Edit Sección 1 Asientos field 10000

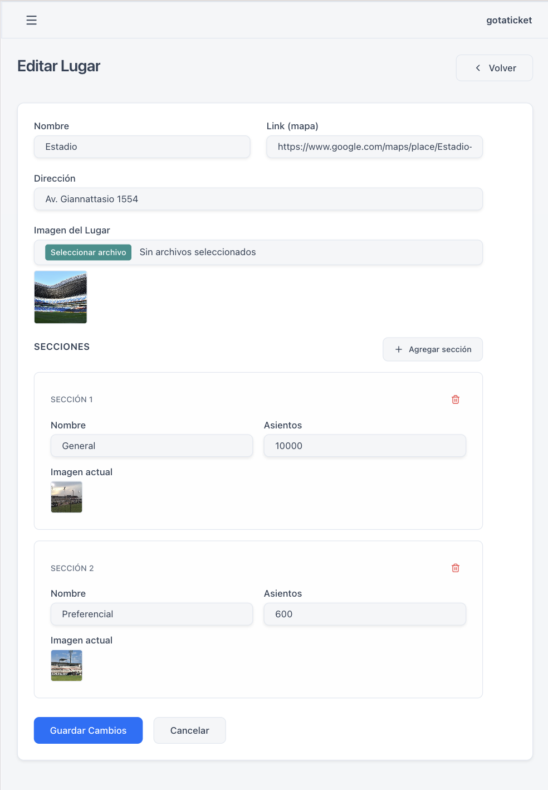point(365,446)
